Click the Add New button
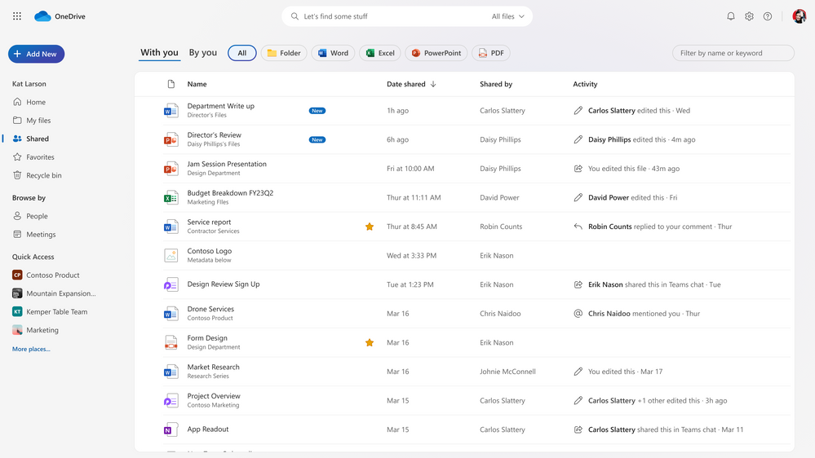 (36, 54)
